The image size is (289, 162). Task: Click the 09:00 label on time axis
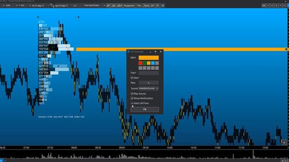coord(122,148)
